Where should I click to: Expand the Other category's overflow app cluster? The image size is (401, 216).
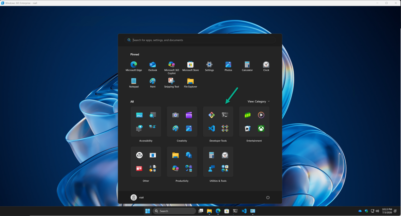[153, 168]
